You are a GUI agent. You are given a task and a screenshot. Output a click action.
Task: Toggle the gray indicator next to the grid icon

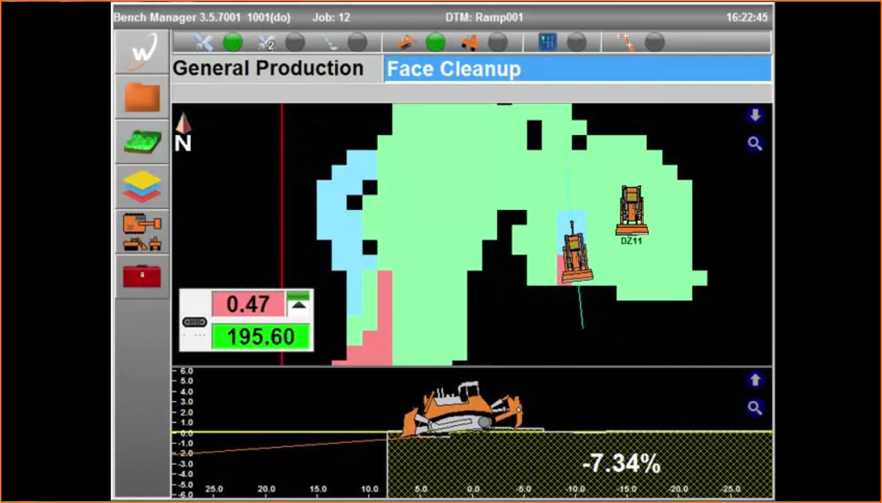pyautogui.click(x=577, y=42)
